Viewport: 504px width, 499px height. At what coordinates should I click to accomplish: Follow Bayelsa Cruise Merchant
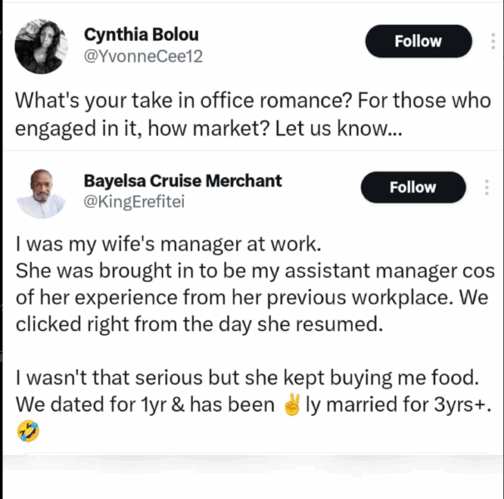coord(413,187)
